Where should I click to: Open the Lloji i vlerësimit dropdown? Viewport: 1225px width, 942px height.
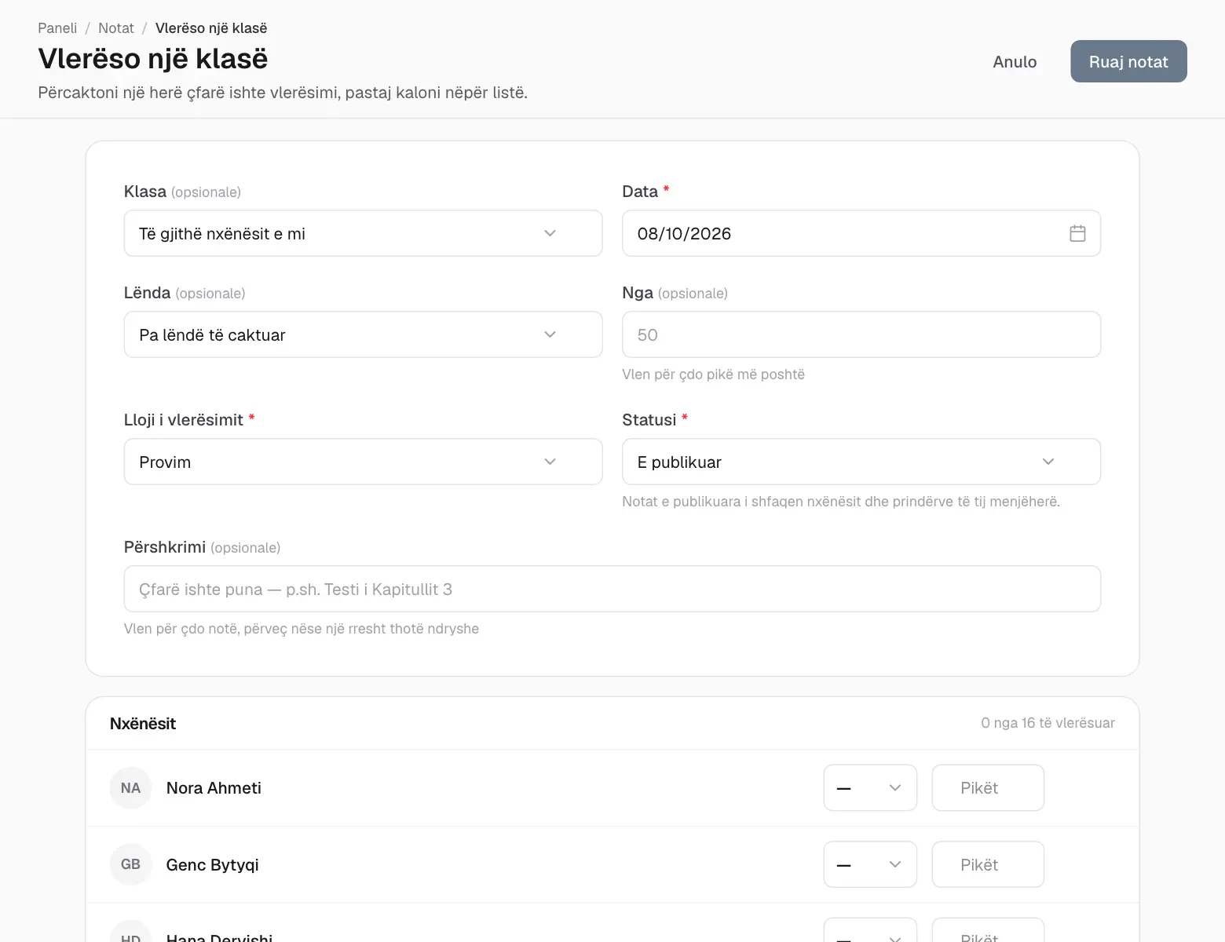point(363,462)
